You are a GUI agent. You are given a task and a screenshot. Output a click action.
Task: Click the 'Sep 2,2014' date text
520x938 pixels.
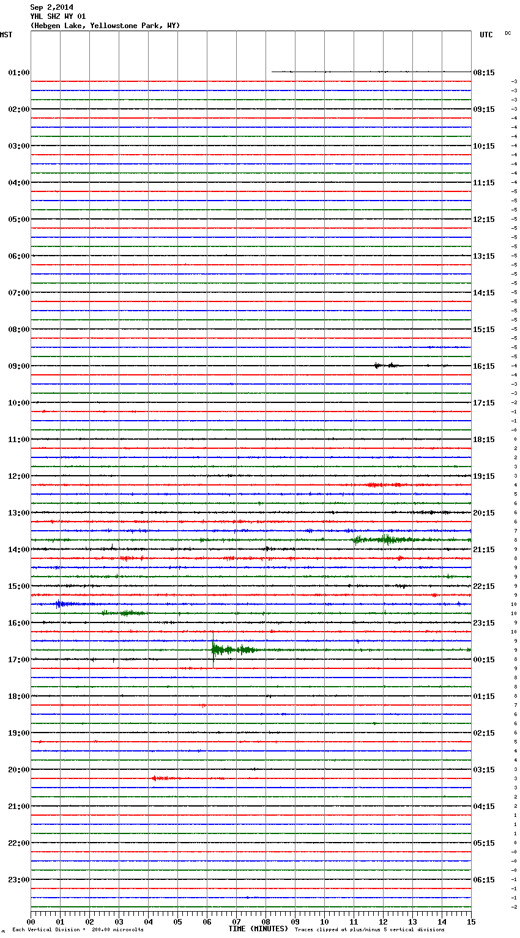(51, 7)
